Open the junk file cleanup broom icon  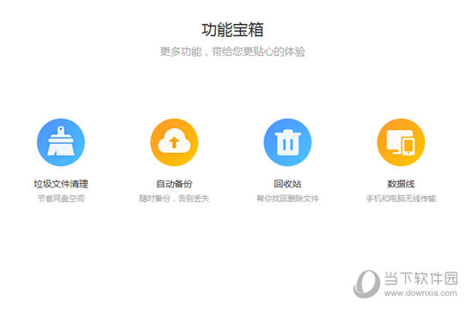coord(61,143)
